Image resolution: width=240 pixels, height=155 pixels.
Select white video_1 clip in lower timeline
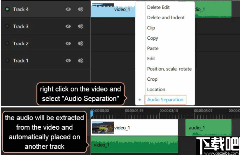click(134, 128)
